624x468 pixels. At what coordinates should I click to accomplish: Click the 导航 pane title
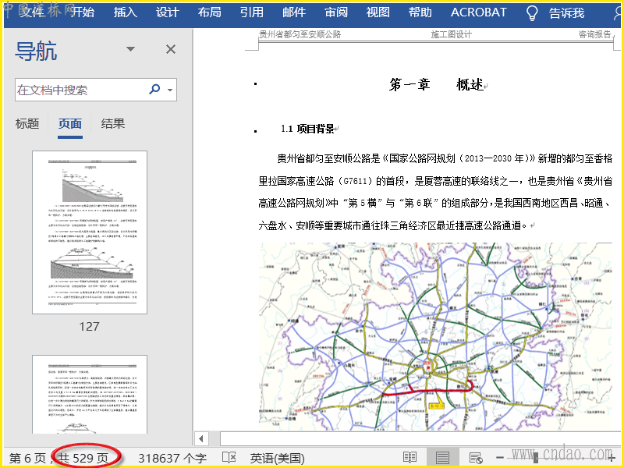(x=36, y=51)
